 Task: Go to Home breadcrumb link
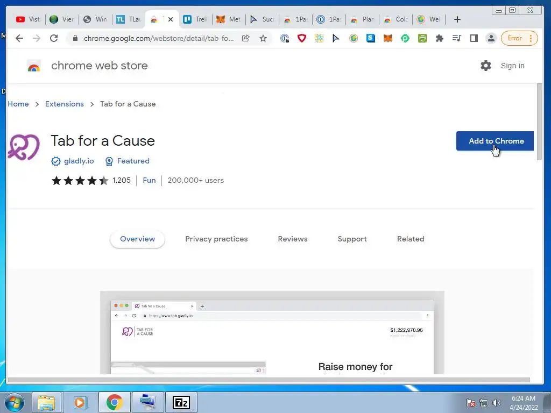pyautogui.click(x=18, y=104)
